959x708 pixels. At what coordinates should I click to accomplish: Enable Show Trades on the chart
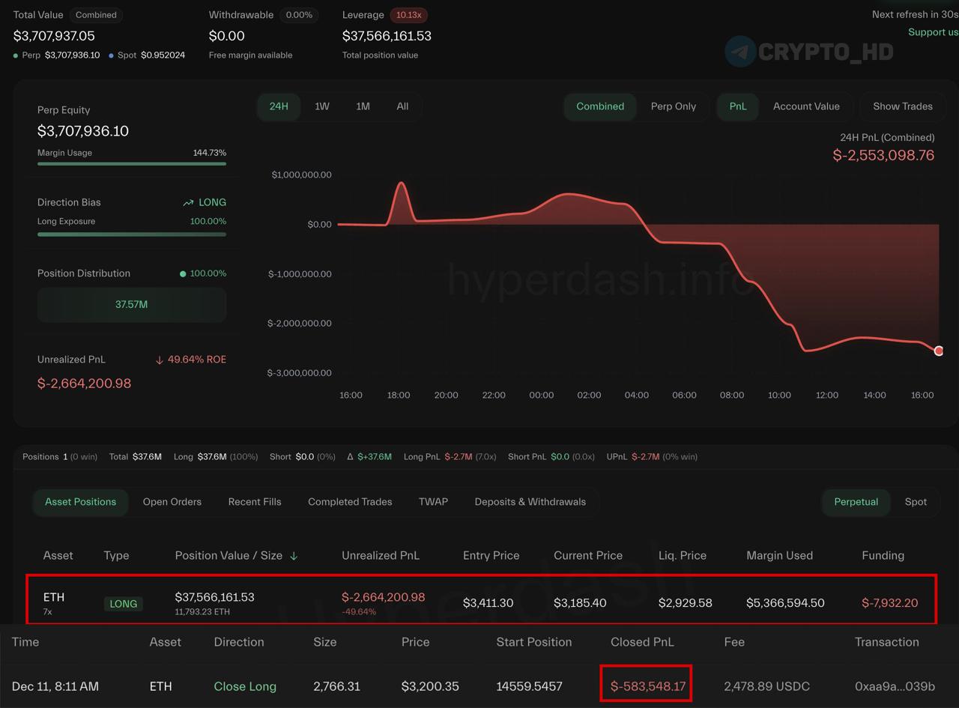point(902,106)
